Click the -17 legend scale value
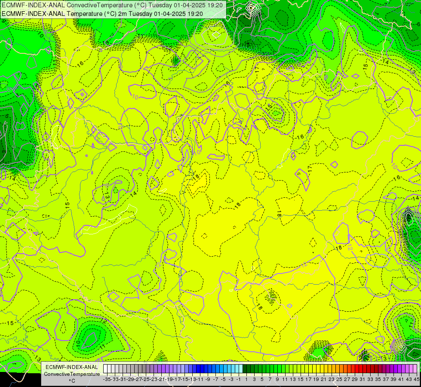 (177, 379)
